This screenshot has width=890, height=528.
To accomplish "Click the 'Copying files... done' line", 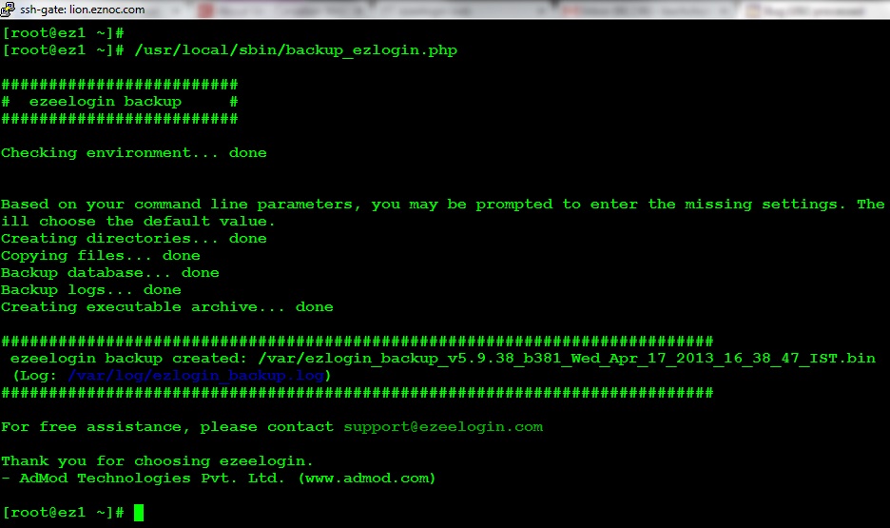I will 101,256.
